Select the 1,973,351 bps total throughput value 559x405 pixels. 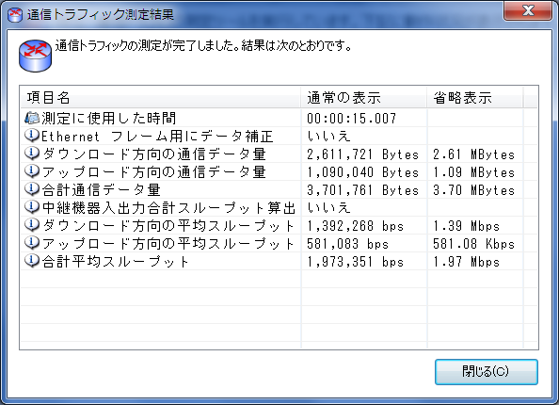[355, 262]
